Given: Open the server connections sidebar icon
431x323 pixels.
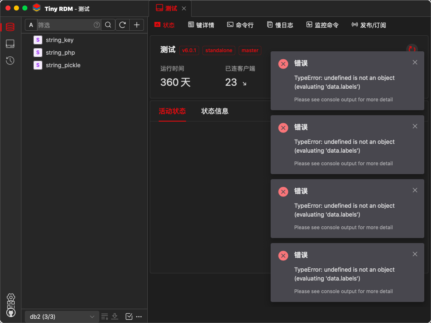Looking at the screenshot, I should 10,44.
